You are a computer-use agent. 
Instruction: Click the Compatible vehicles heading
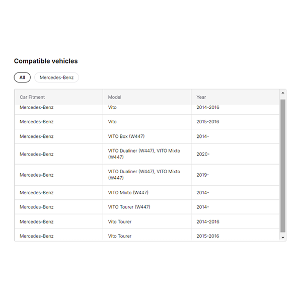(46, 61)
